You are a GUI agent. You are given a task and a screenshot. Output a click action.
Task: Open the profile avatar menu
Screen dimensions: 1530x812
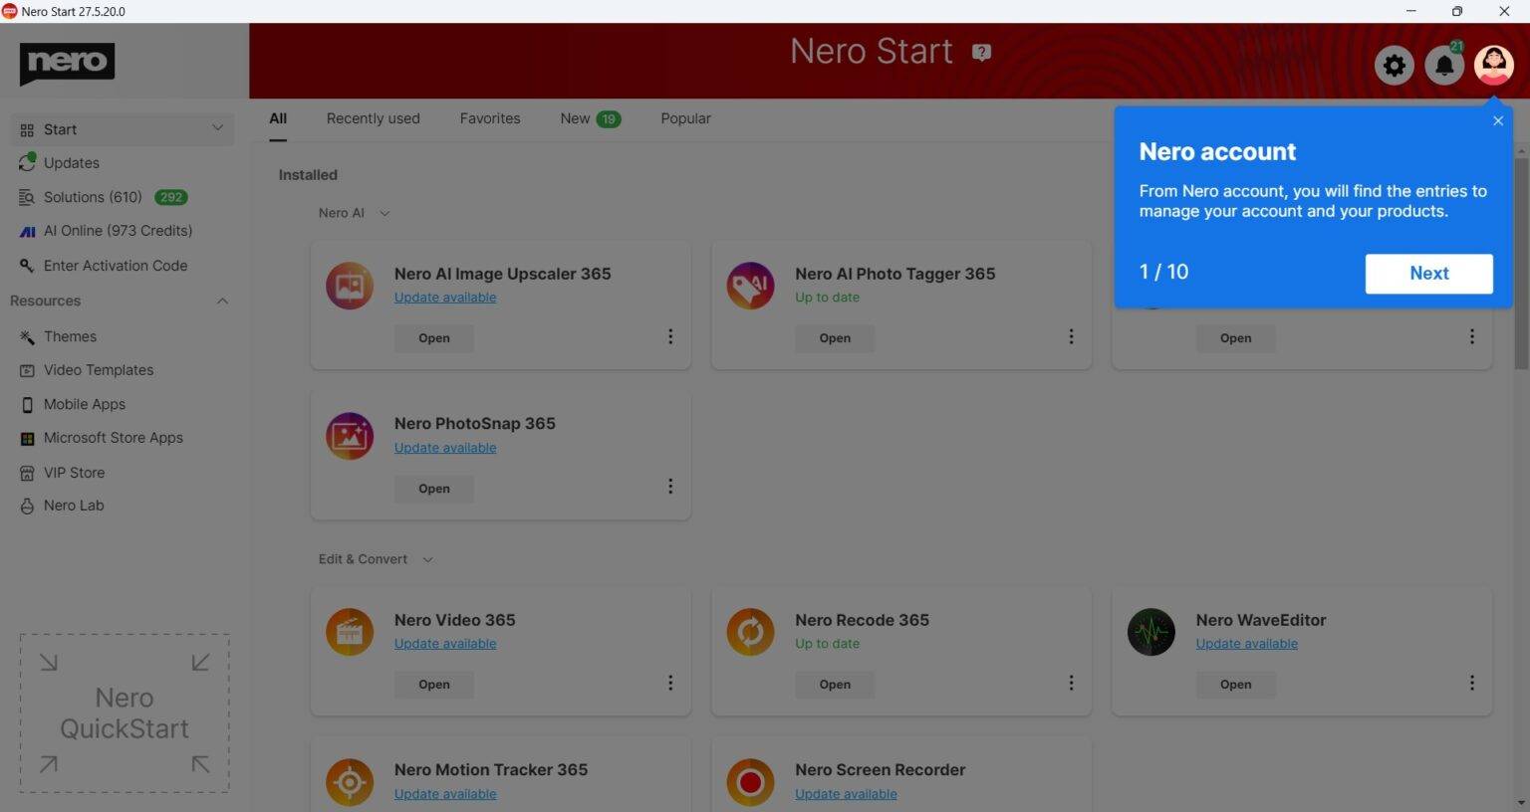[x=1492, y=65]
